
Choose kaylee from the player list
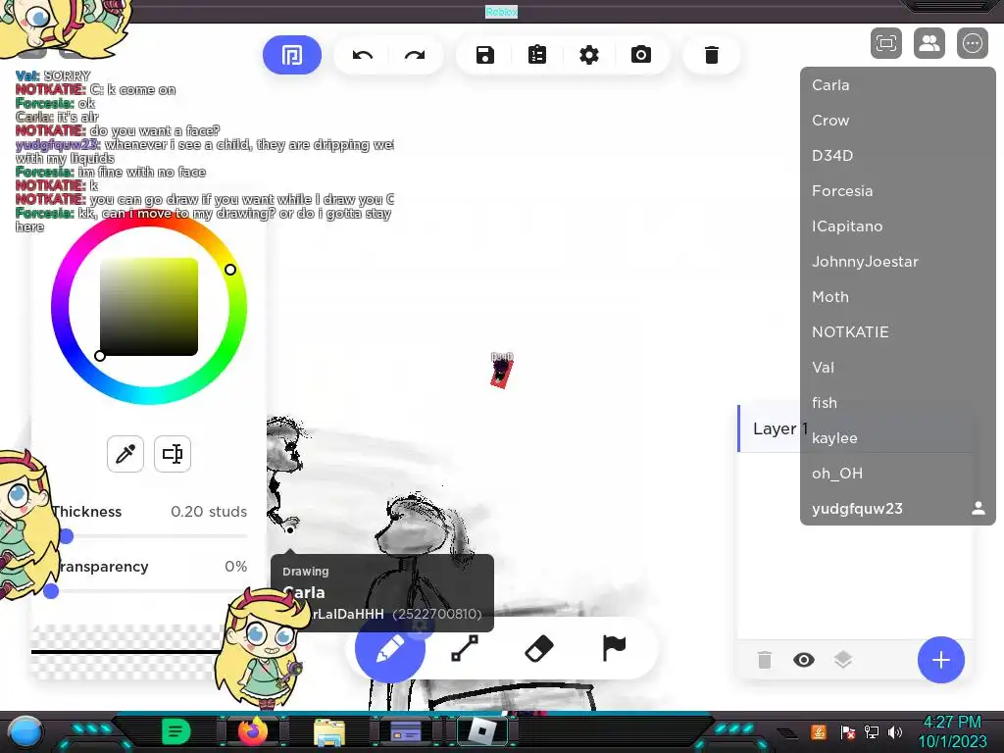click(x=898, y=438)
